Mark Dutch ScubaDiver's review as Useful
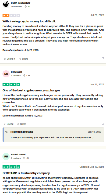The height and width of the screenshot is (196, 106). point(9,59)
